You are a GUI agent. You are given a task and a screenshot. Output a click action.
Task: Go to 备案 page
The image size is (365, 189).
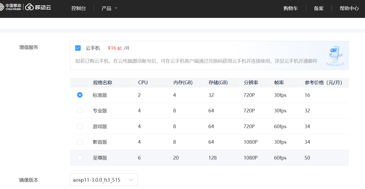coord(319,8)
